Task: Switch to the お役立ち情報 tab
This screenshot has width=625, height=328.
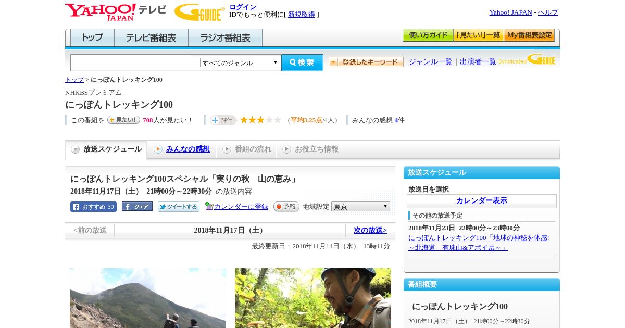Action: (x=310, y=149)
